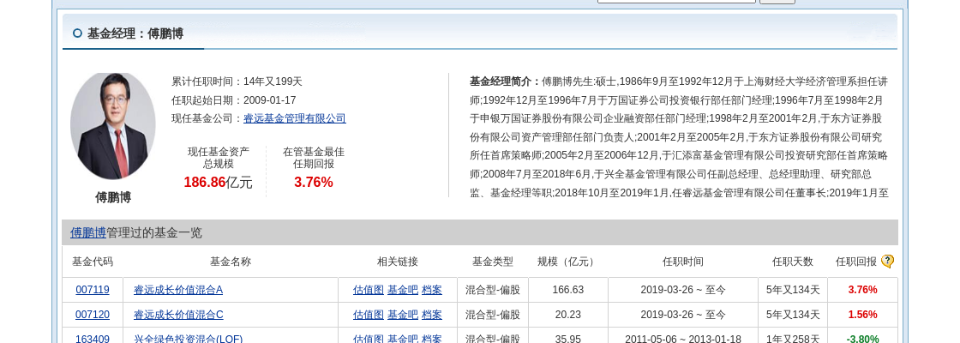The width and height of the screenshot is (960, 343).
Task: Open 估值图 link for fund 007120
Action: [368, 315]
